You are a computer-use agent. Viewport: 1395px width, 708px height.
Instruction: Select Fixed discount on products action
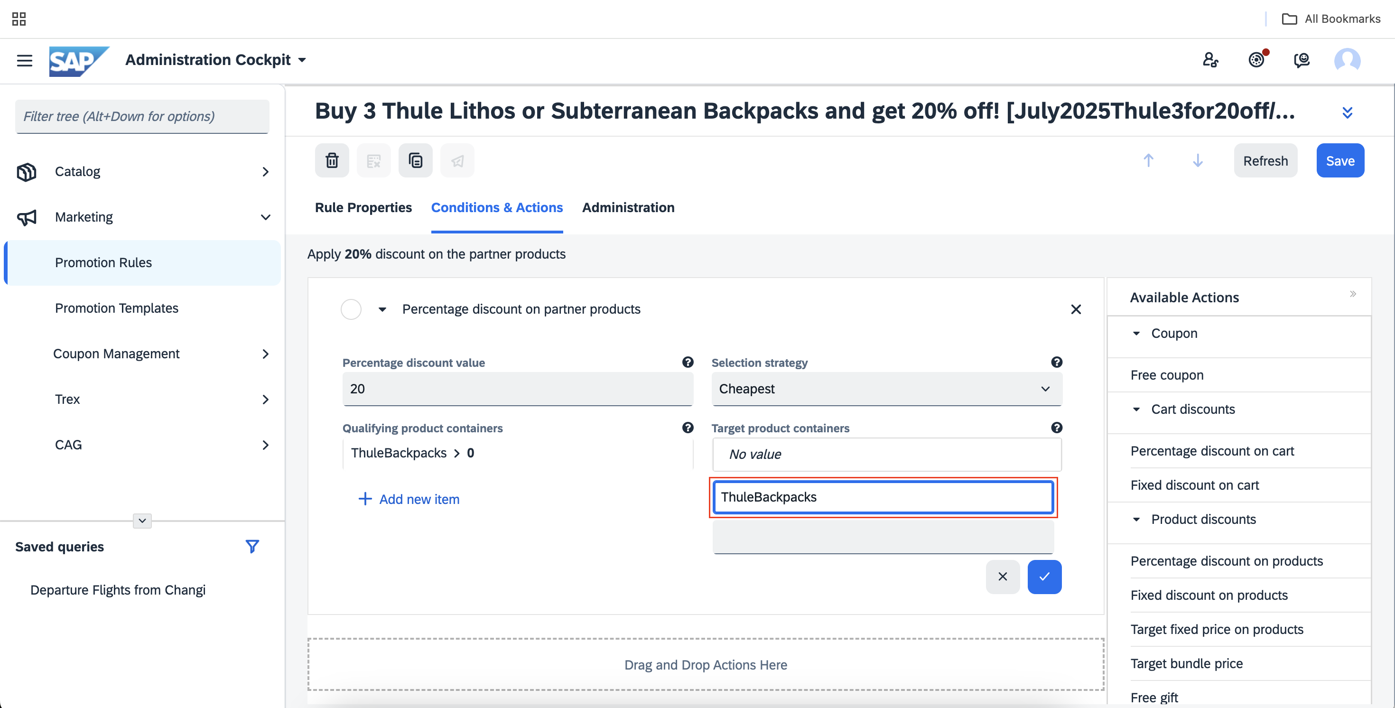pyautogui.click(x=1209, y=595)
